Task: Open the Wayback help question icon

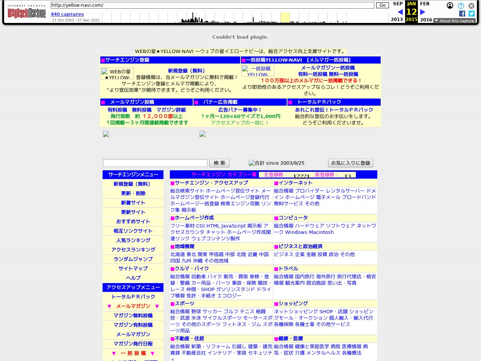Action: pyautogui.click(x=461, y=6)
